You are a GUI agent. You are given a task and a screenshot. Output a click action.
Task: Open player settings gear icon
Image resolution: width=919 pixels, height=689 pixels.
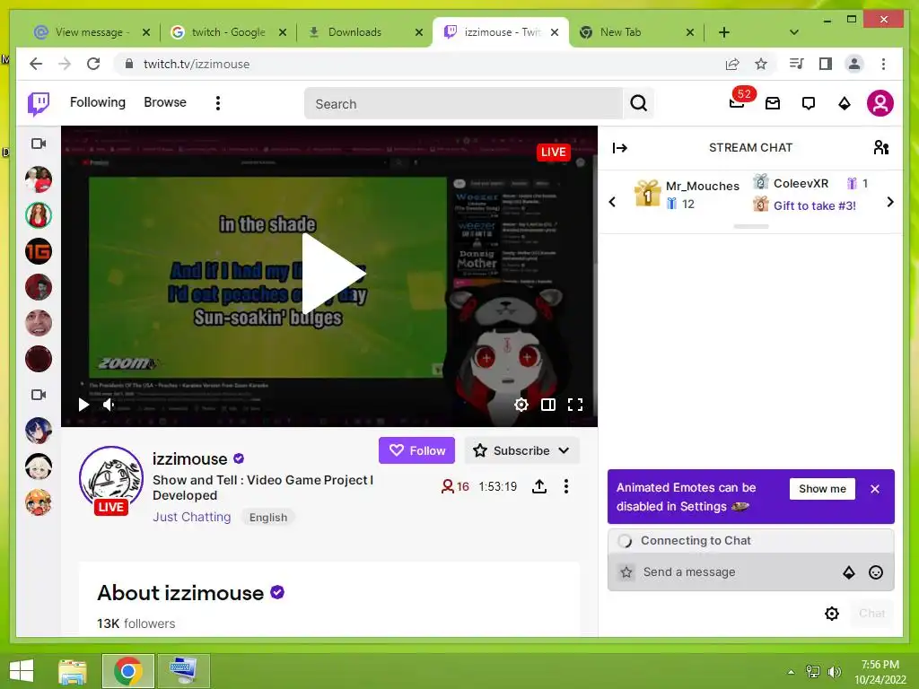[521, 405]
